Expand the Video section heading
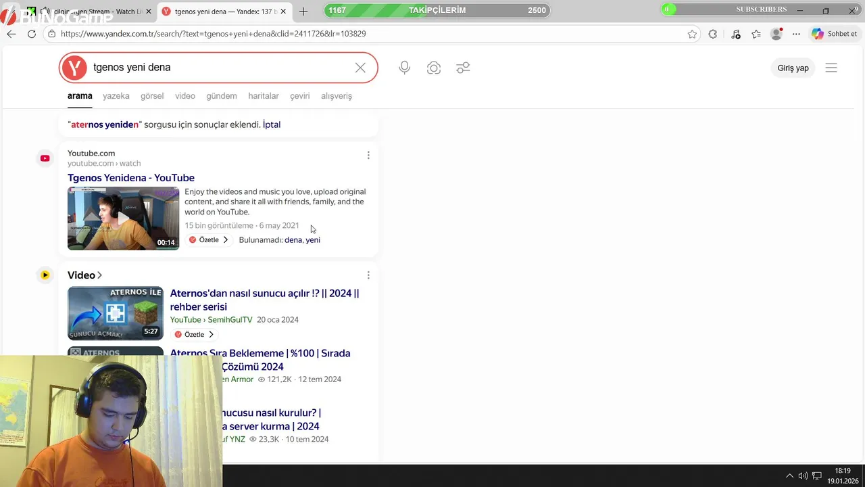Image resolution: width=865 pixels, height=487 pixels. point(84,275)
